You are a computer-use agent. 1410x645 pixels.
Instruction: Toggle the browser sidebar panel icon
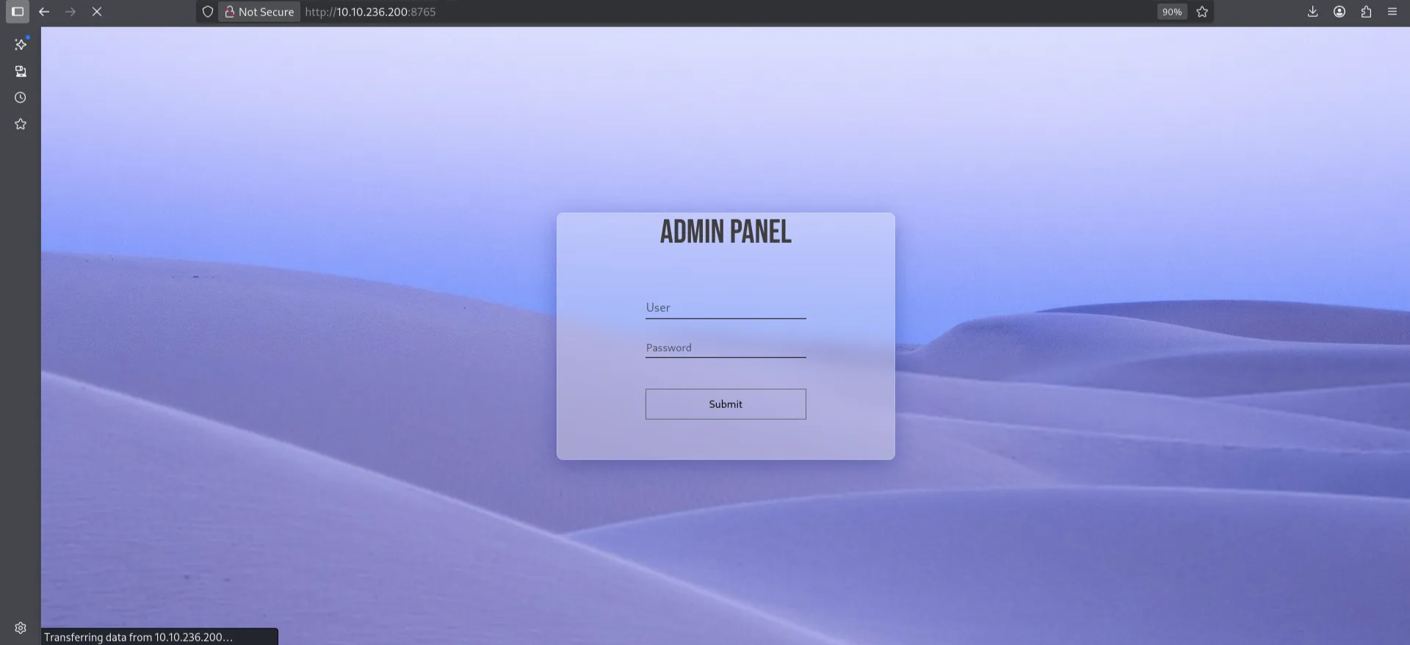point(18,12)
